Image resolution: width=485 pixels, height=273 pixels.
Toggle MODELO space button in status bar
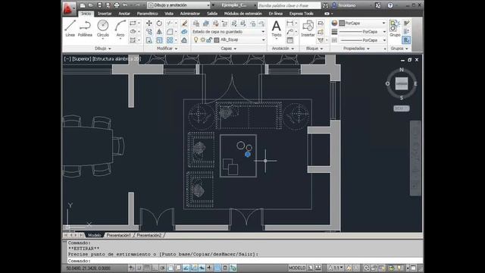[x=297, y=268]
